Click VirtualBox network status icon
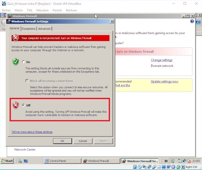 (x=149, y=167)
